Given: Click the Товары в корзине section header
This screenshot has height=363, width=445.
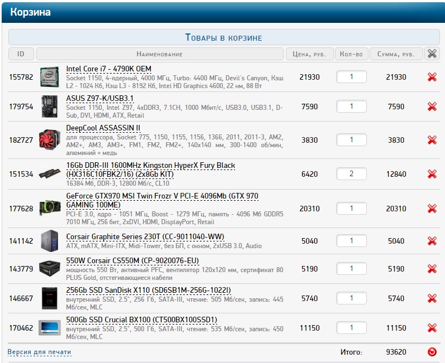Looking at the screenshot, I should tap(224, 37).
